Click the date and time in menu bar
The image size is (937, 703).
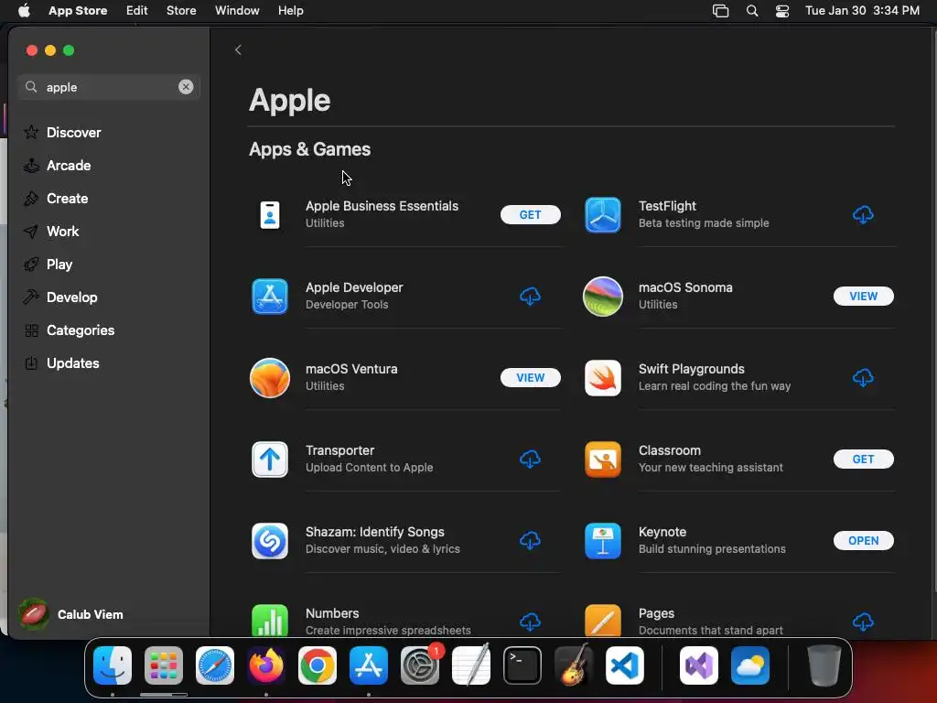pos(862,11)
